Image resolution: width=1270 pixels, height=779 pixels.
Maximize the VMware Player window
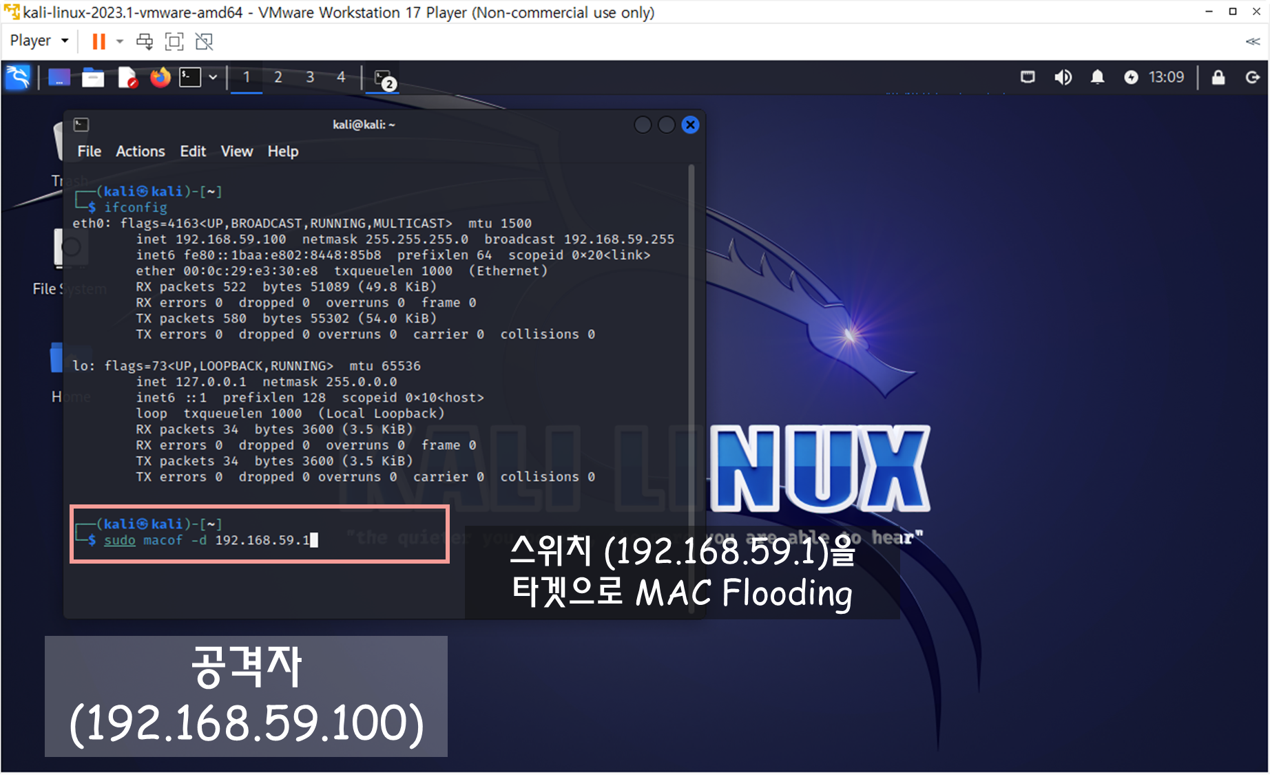(1233, 12)
